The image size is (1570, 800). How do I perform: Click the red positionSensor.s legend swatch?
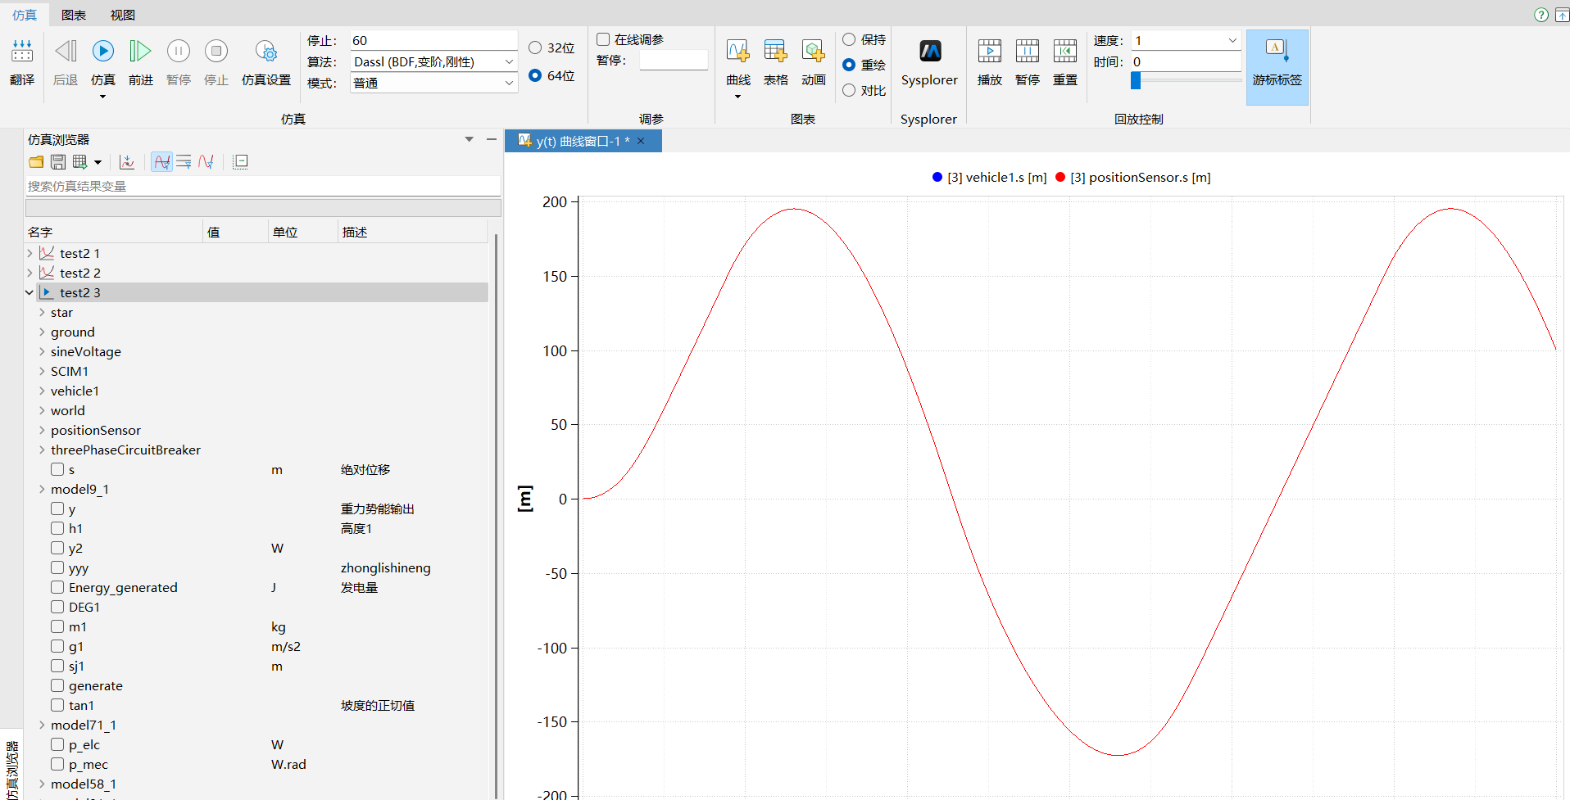coord(1060,177)
